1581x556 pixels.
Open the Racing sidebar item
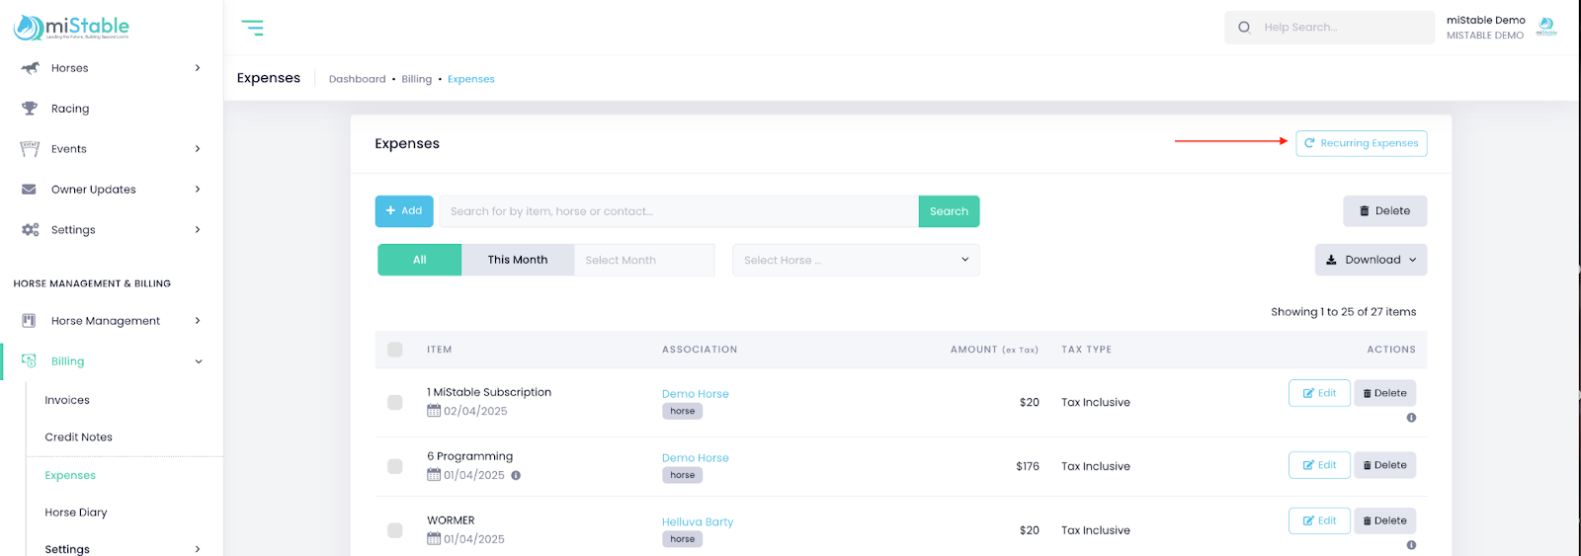(x=70, y=109)
